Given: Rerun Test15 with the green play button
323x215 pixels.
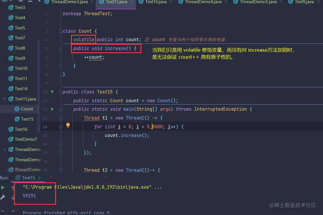Looking at the screenshot, I should pos(3,187).
